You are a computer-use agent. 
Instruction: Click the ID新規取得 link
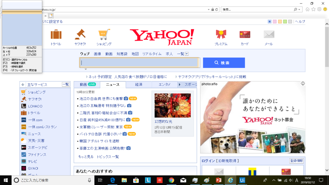coord(227,161)
